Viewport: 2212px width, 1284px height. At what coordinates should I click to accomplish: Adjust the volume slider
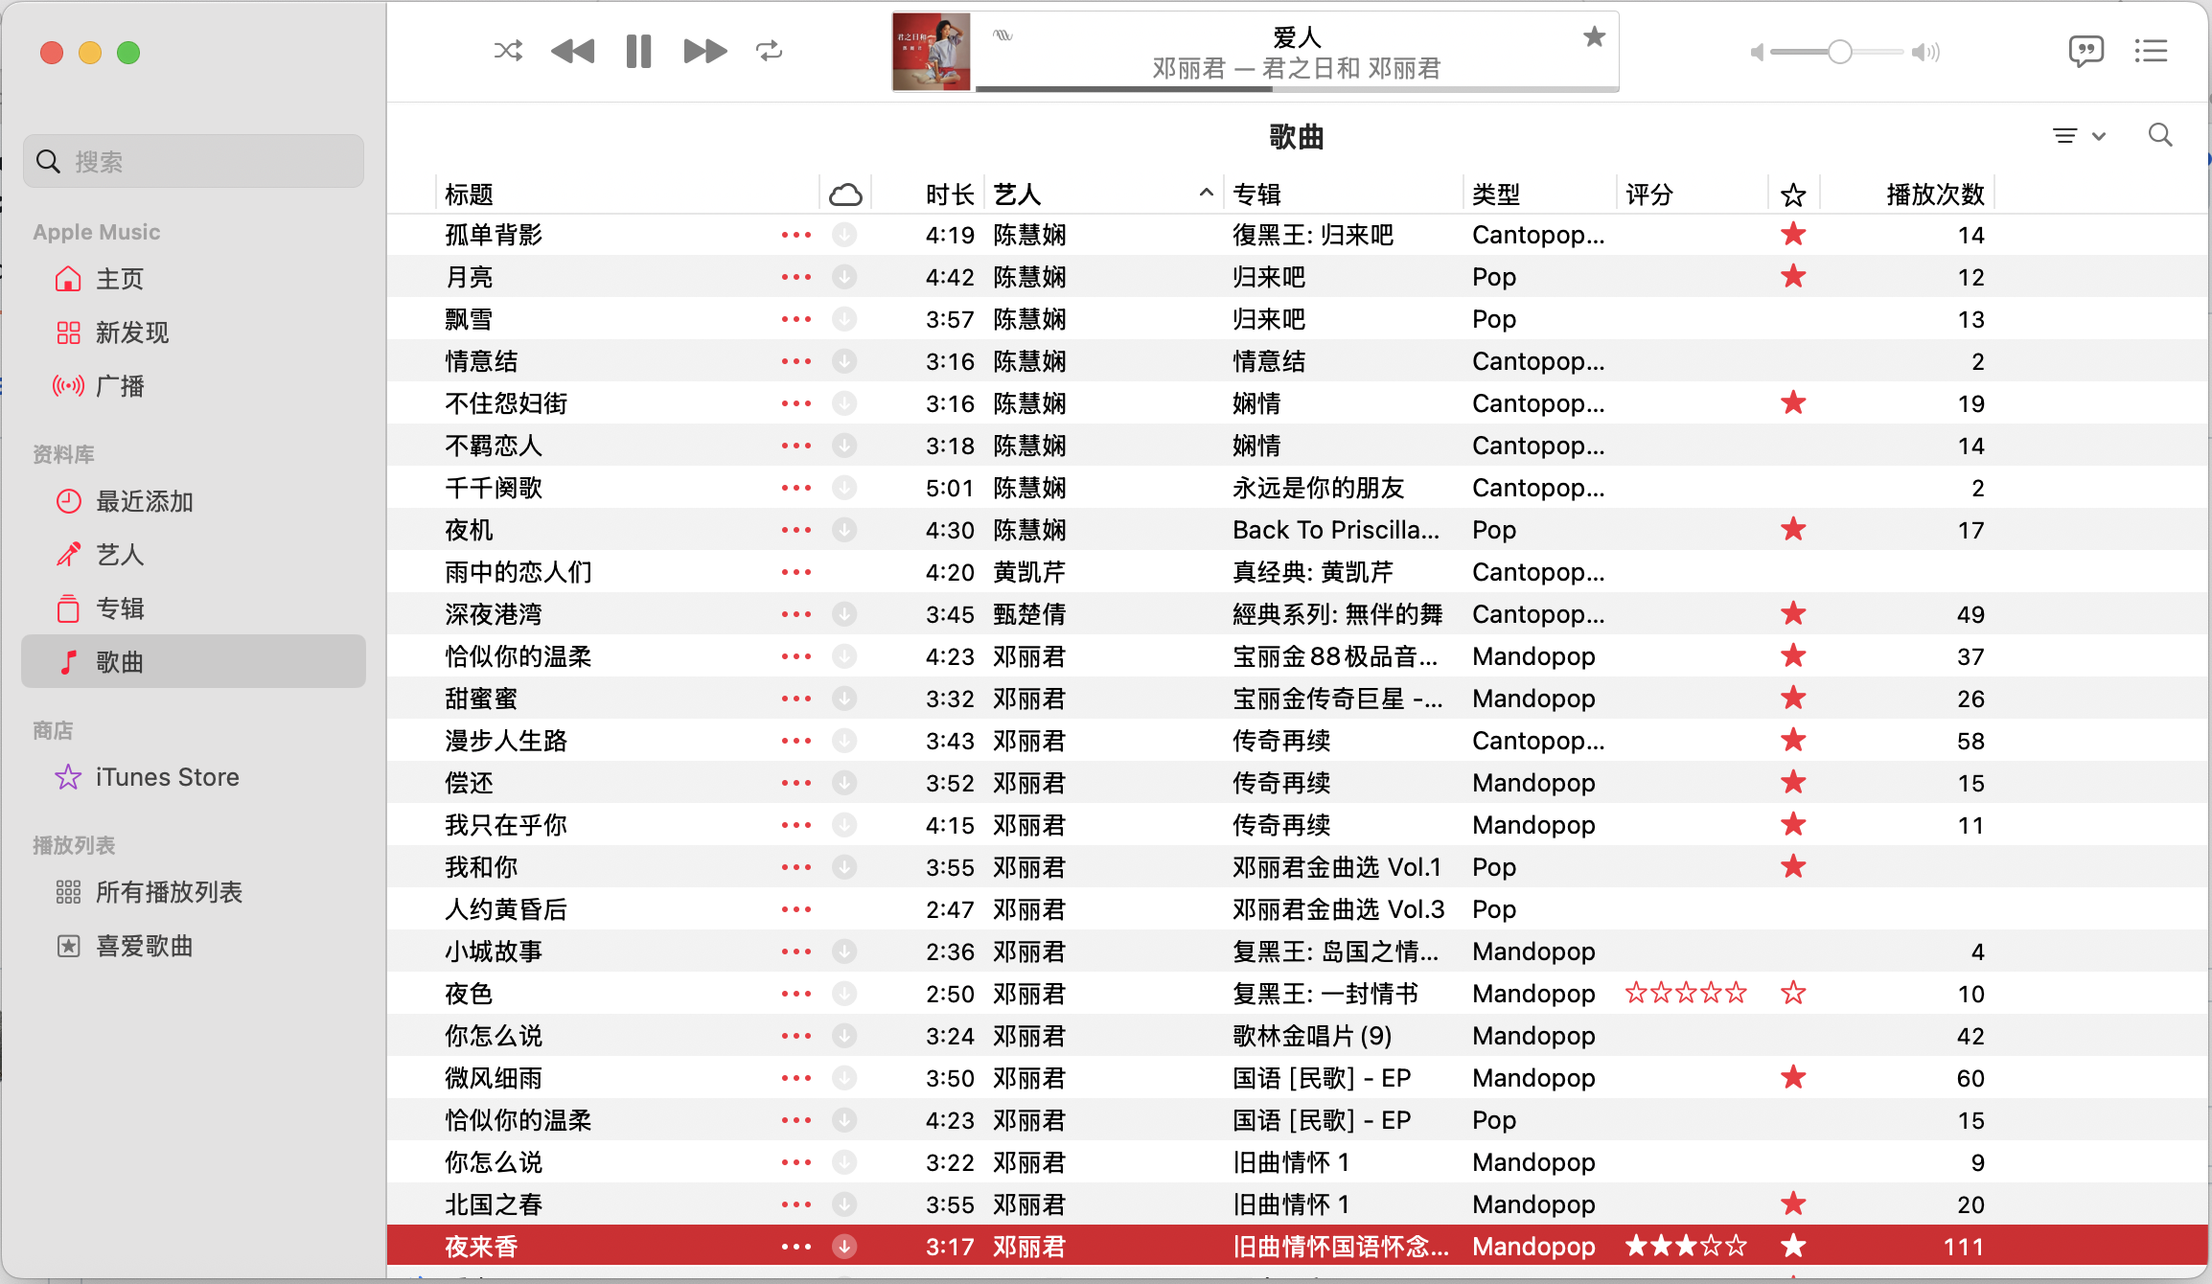pyautogui.click(x=1836, y=52)
